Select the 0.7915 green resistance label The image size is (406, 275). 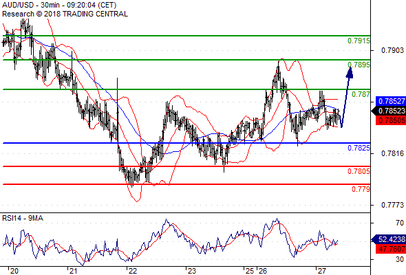359,41
